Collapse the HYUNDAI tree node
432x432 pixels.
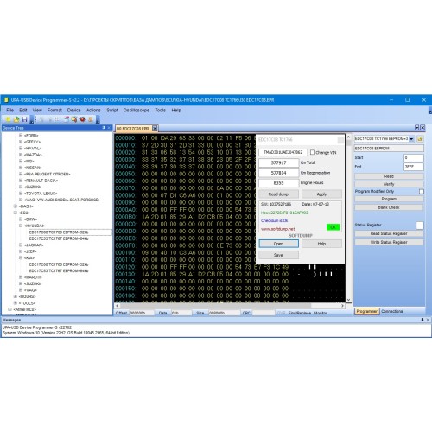(x=21, y=226)
